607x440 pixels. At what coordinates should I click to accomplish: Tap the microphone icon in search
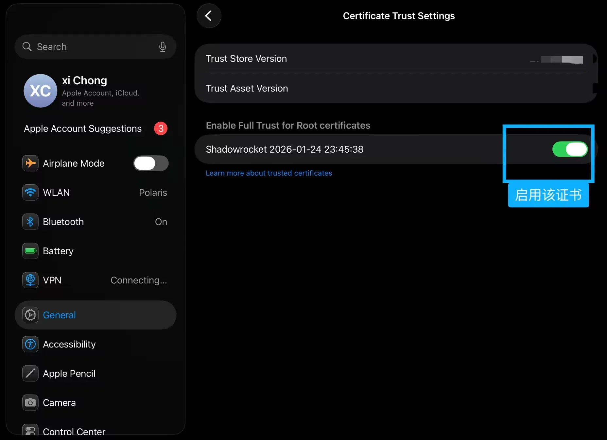pyautogui.click(x=163, y=47)
